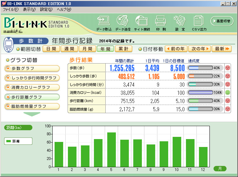Switch range to 累計 tab
Screen dimensions: 238x177
tap(123, 49)
